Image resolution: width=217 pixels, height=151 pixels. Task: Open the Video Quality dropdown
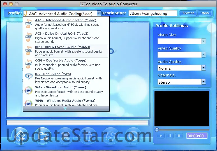coord(203,55)
